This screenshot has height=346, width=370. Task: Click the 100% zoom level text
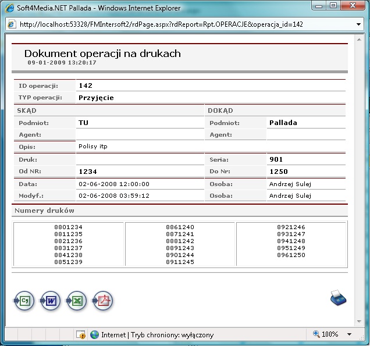pyautogui.click(x=330, y=334)
